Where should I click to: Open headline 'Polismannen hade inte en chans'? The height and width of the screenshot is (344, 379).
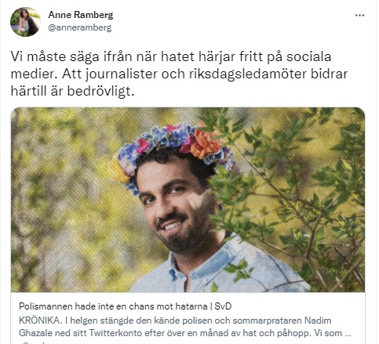[x=113, y=306]
